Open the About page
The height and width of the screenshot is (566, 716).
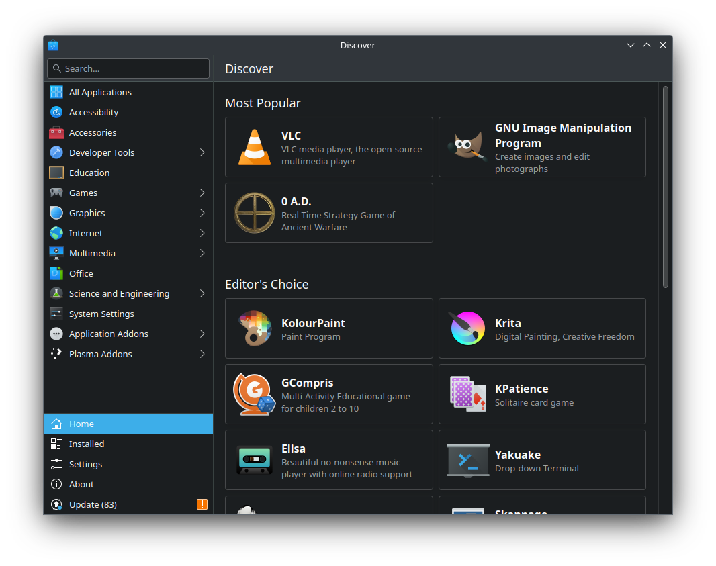click(81, 484)
